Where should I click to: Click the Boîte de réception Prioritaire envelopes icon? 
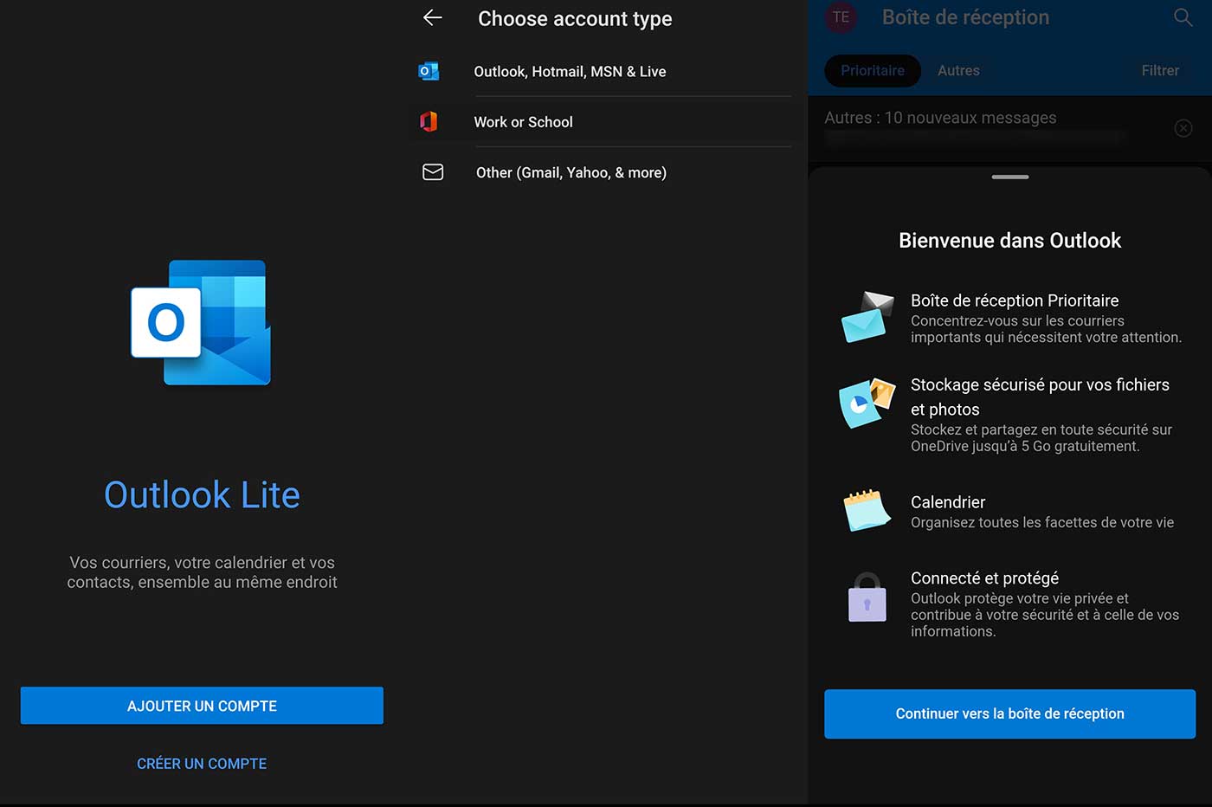click(x=867, y=317)
